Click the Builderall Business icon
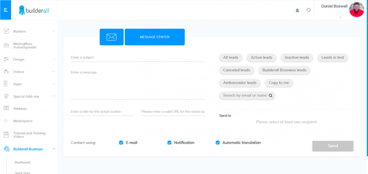 [x=6, y=149]
